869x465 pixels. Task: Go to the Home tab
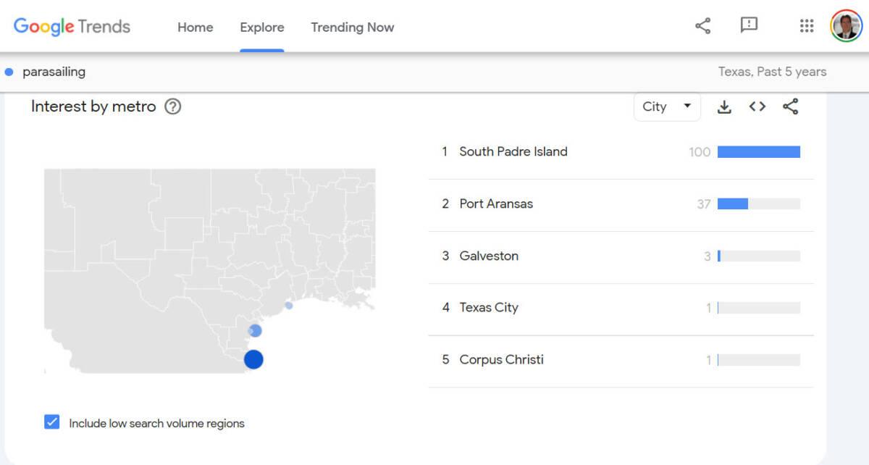coord(196,28)
